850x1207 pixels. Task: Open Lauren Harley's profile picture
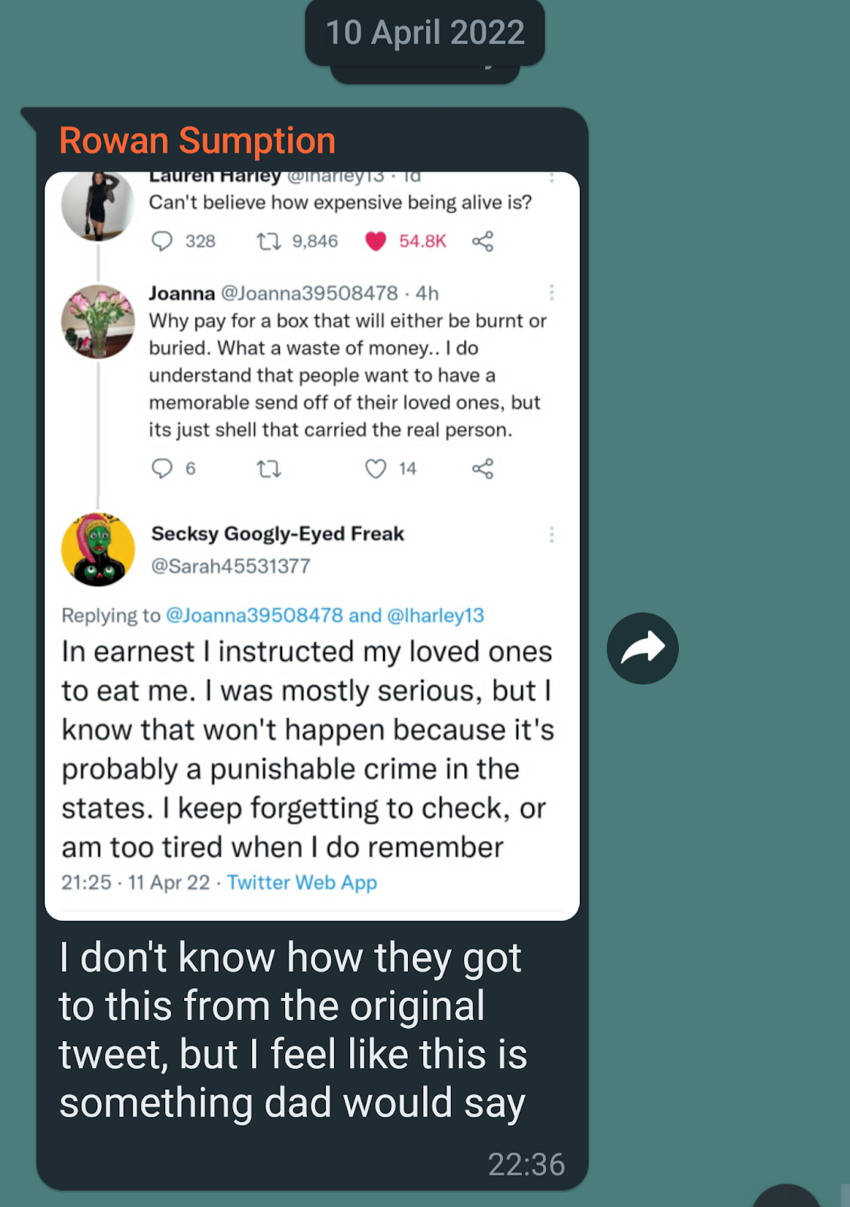click(x=98, y=206)
